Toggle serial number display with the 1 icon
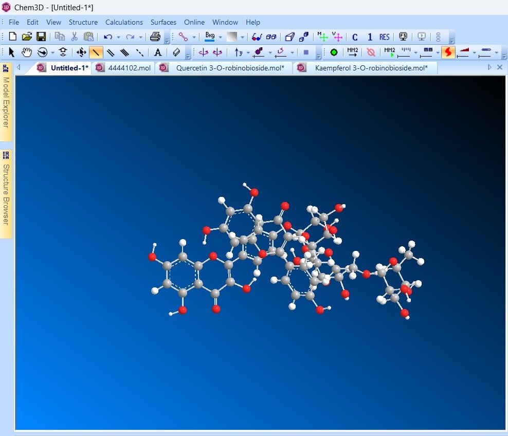This screenshot has height=436, width=508. click(x=370, y=37)
